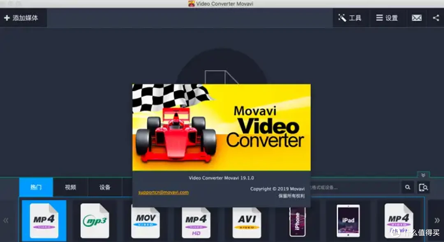Click the format or device search field
The width and height of the screenshot is (444, 242).
355,187
